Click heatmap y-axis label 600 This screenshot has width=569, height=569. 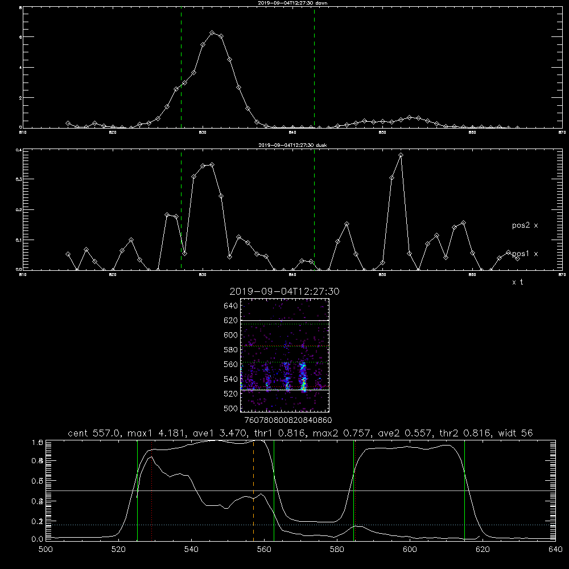[x=231, y=335]
